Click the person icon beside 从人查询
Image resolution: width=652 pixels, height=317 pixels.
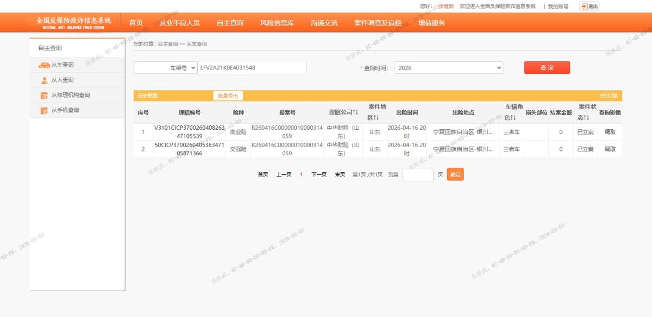point(45,80)
